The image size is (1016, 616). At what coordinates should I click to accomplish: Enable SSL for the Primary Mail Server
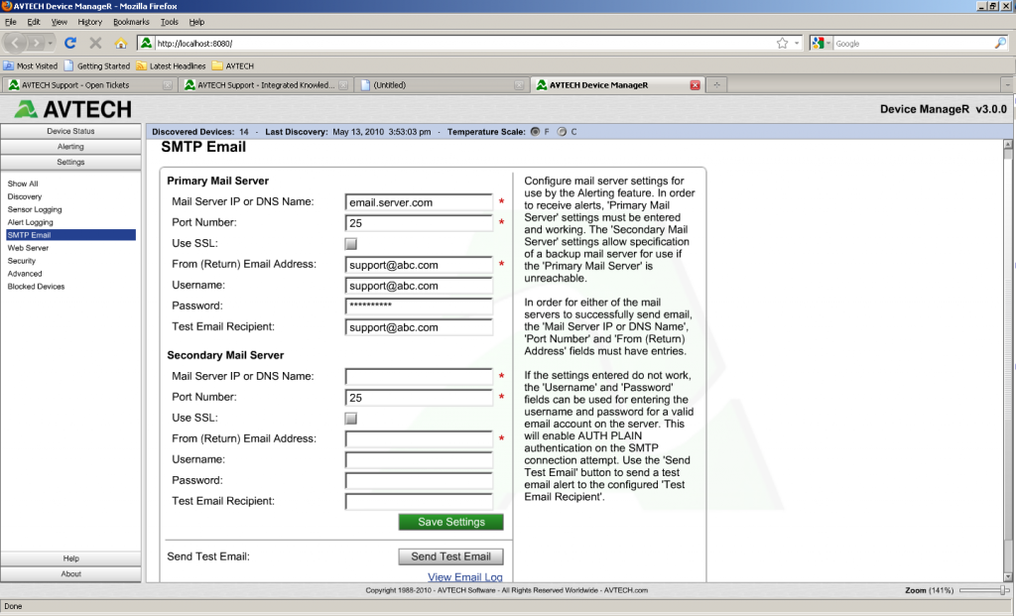pos(350,243)
